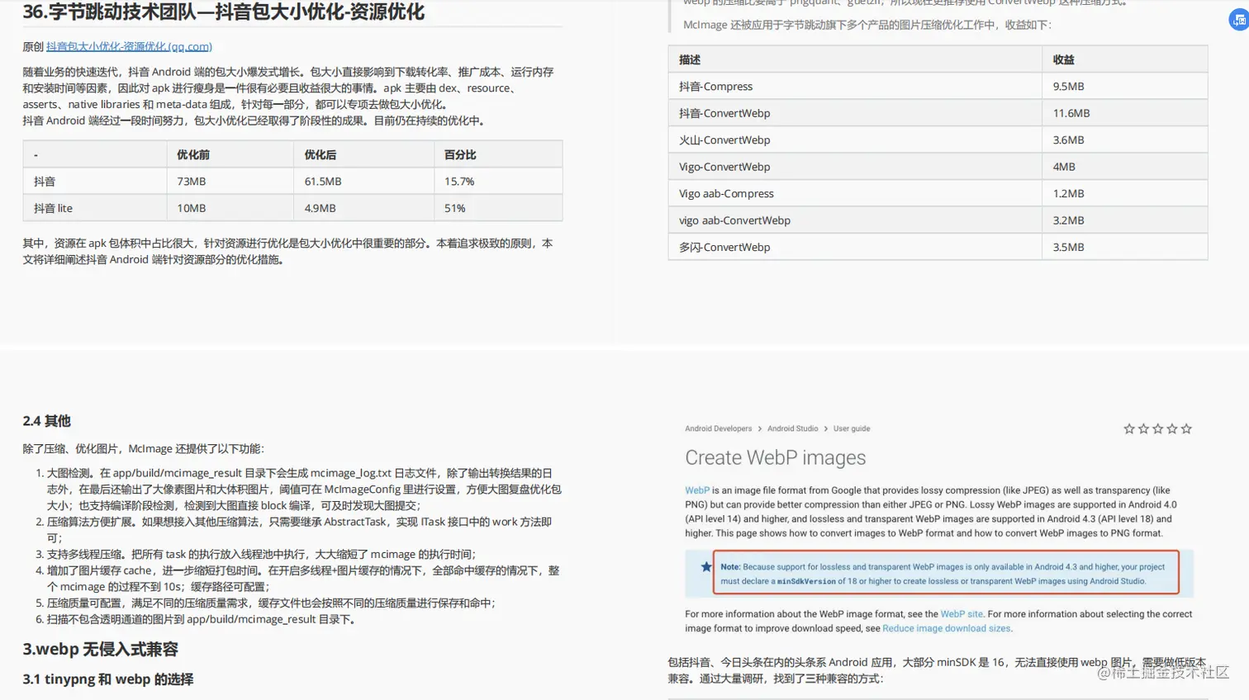Click the 1.2MB table cell
The height and width of the screenshot is (700, 1249).
click(1124, 193)
